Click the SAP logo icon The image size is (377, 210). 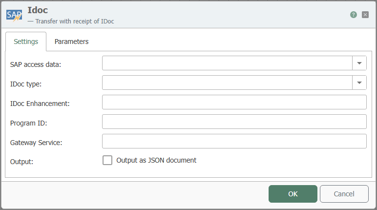coord(14,16)
